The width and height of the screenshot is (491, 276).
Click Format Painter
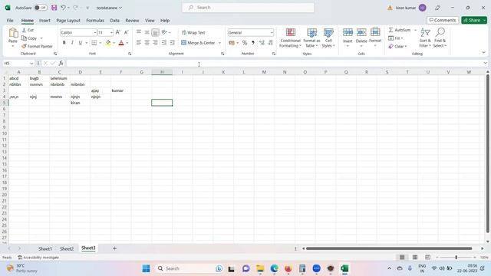(37, 46)
